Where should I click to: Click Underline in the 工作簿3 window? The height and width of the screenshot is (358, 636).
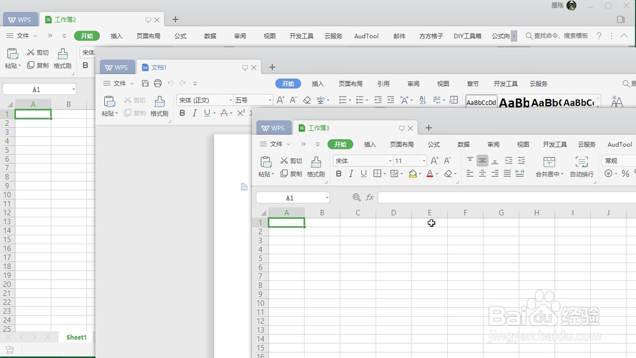[x=363, y=174]
